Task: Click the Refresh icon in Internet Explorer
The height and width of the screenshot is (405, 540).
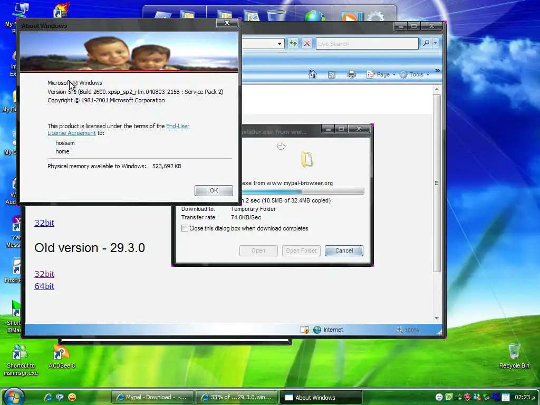Action: click(x=293, y=43)
